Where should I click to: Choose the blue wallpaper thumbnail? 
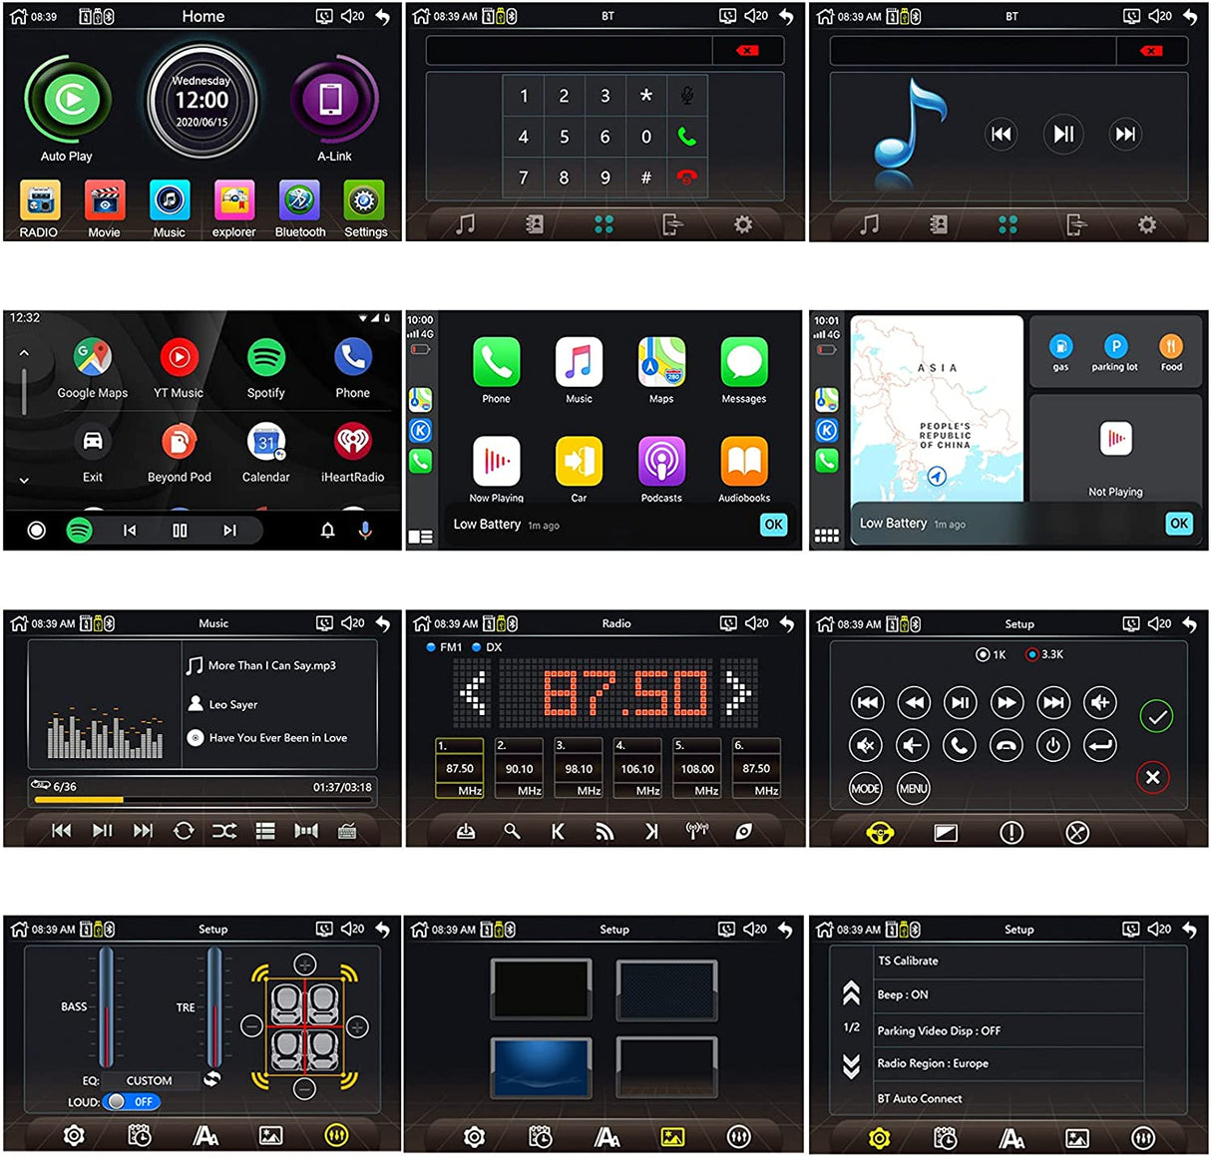click(542, 1068)
